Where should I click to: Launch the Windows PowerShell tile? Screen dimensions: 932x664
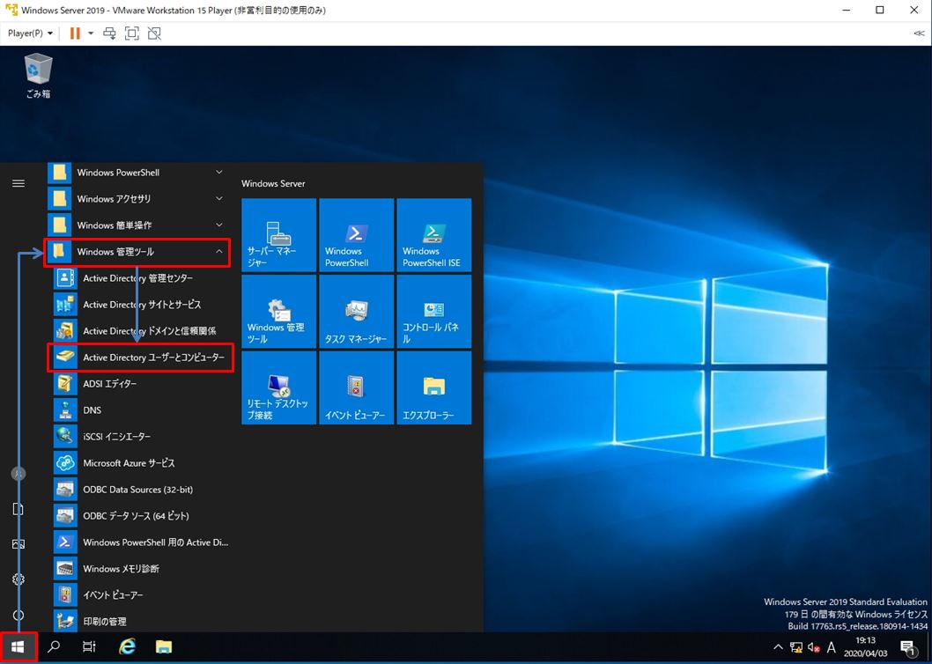[356, 235]
